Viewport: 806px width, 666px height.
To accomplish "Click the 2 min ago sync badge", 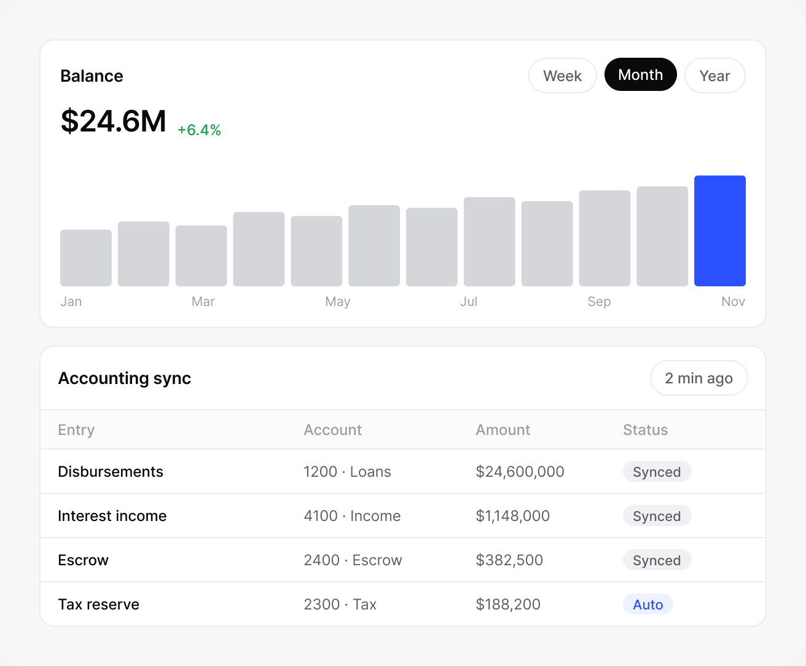I will click(x=698, y=378).
